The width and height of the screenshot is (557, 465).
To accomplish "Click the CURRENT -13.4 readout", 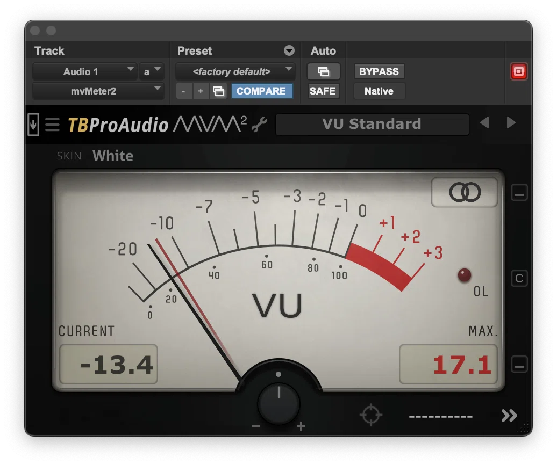I will (109, 364).
